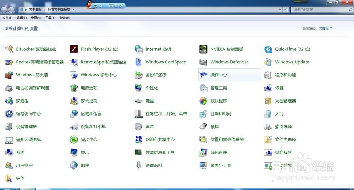Image resolution: width=354 pixels, height=190 pixels.
Task: Open the 轻松访问中心 link
Action: [28, 114]
